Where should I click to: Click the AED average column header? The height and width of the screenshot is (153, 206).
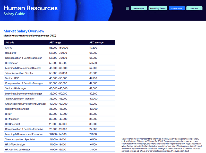pos(96,42)
